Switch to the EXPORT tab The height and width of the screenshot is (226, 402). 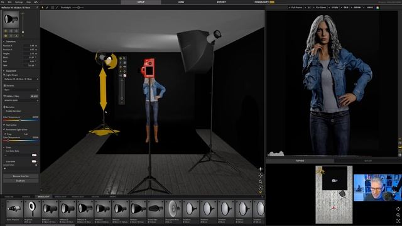click(x=221, y=2)
